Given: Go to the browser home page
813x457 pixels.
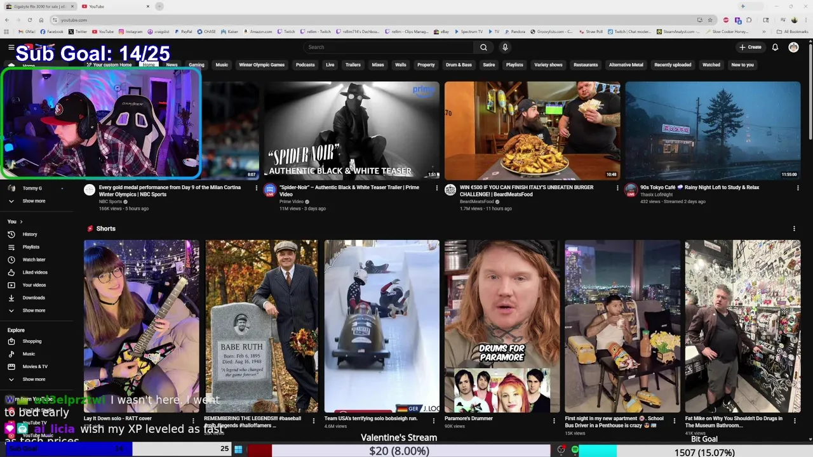Looking at the screenshot, I should (x=41, y=20).
